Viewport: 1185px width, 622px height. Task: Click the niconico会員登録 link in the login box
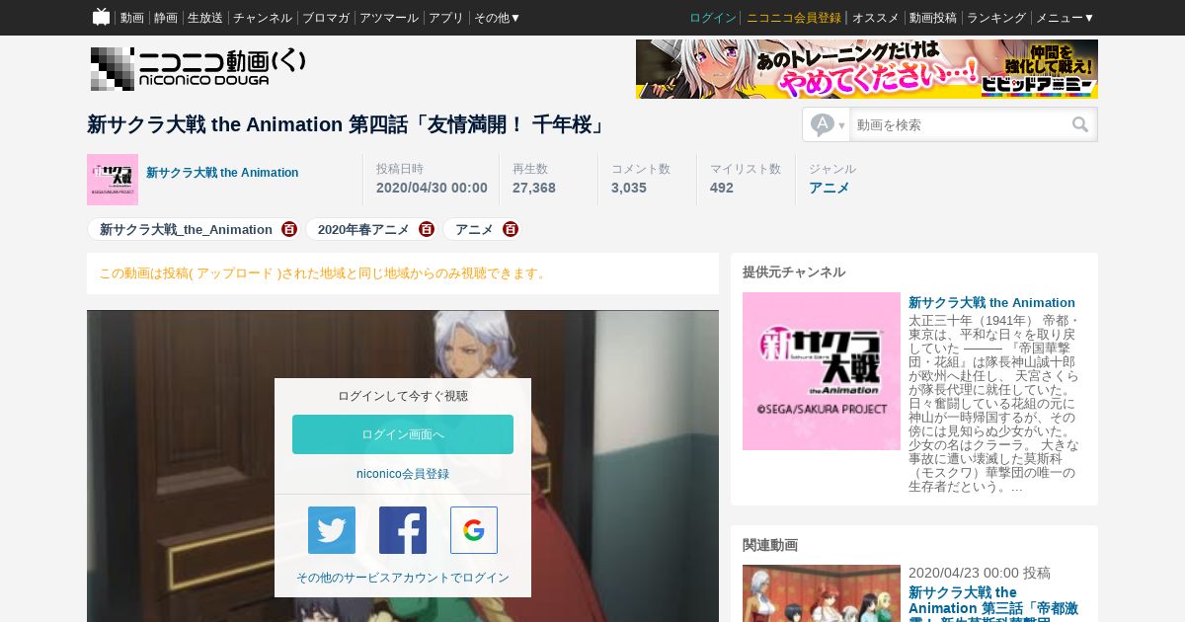(403, 474)
